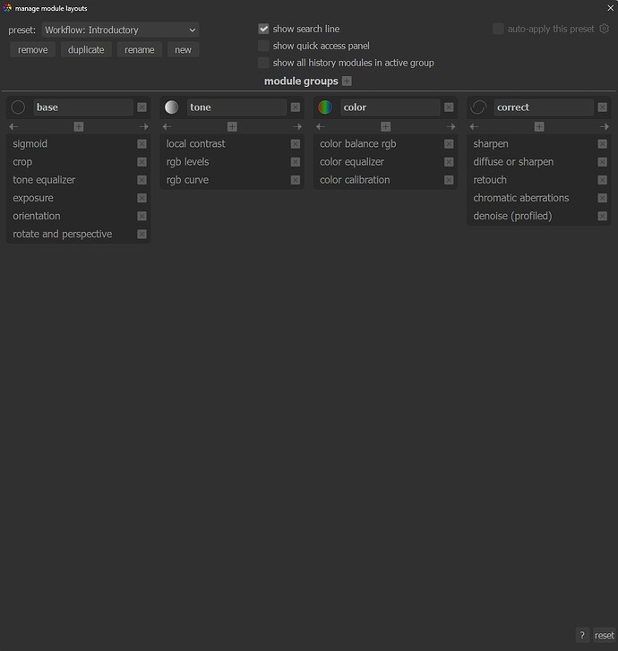618x651 pixels.
Task: Edit the base group name field
Action: pyautogui.click(x=83, y=107)
